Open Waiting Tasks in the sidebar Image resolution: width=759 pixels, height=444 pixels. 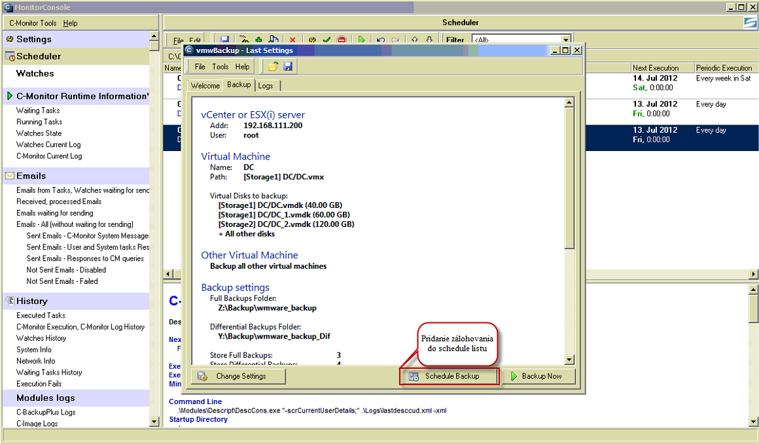tap(38, 111)
